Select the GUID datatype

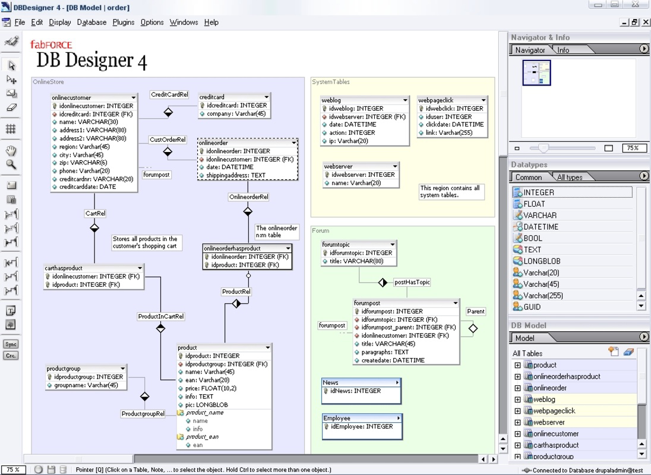pyautogui.click(x=572, y=306)
